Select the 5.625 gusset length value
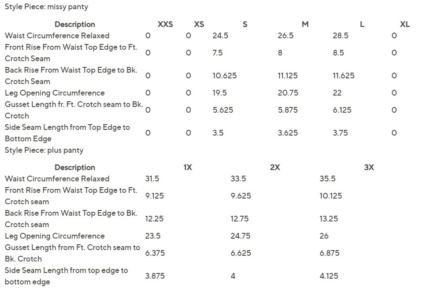The image size is (437, 291). coord(222,110)
